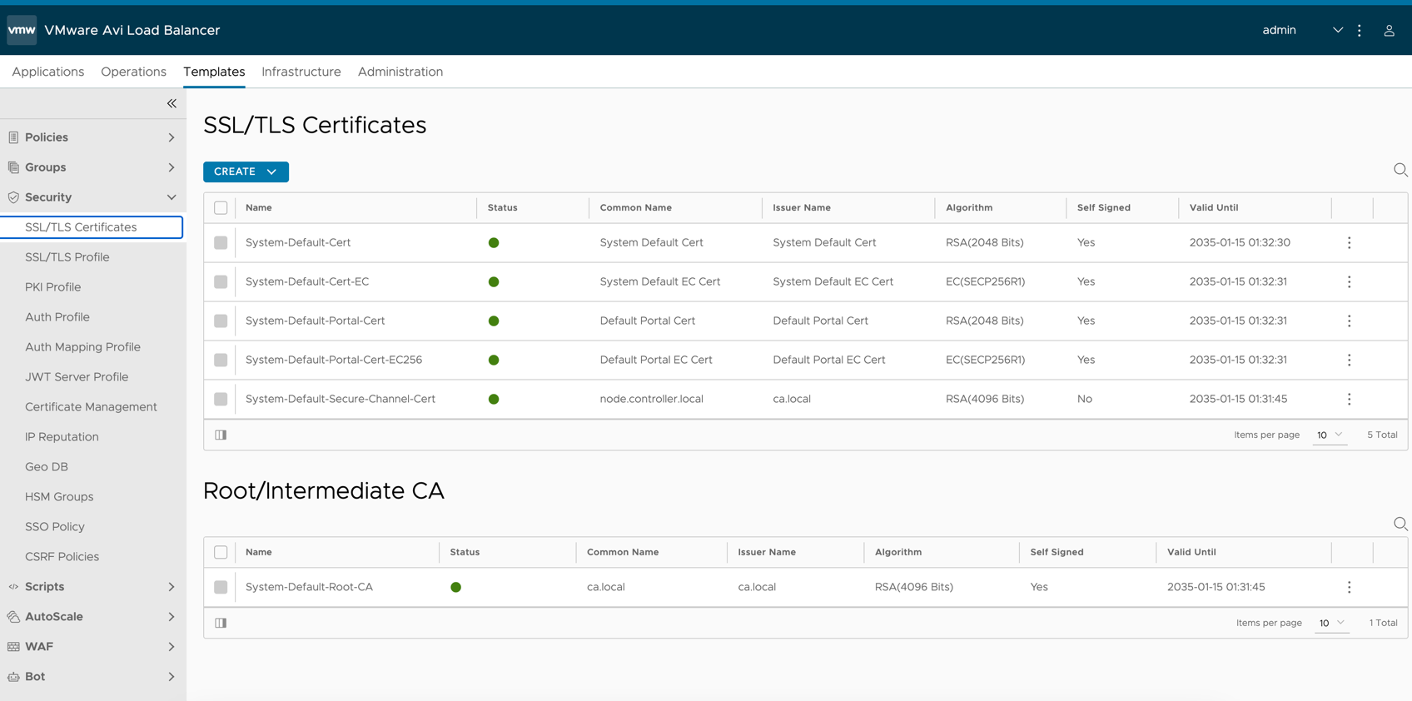Check the select-all box in certificates table
Viewport: 1412px width, 701px height.
point(221,207)
